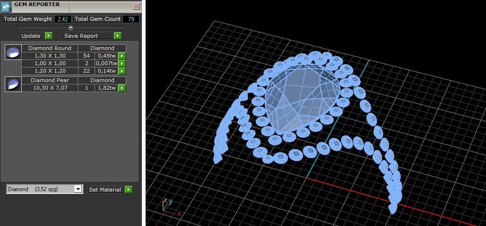Select the Diamond Pear gem thumbnail
This screenshot has height=226, width=486.
pyautogui.click(x=13, y=84)
